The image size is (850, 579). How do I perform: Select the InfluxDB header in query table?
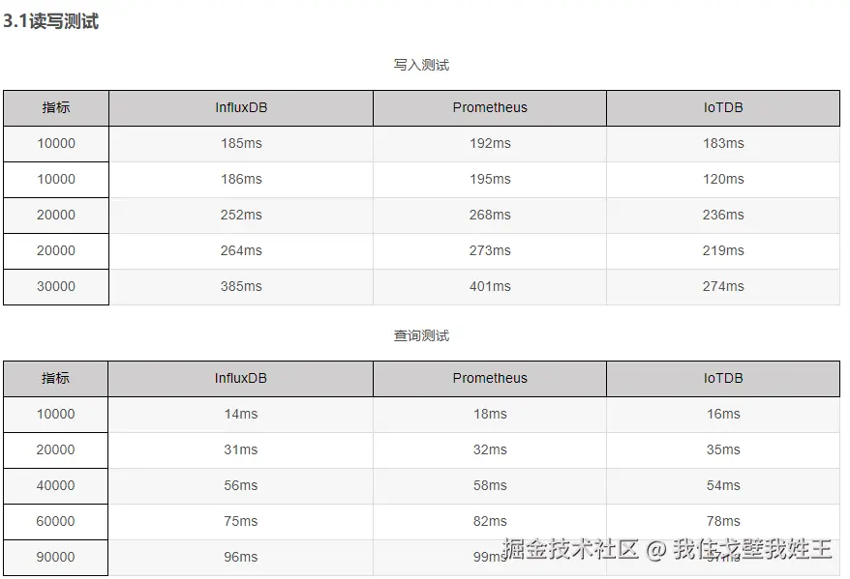(x=241, y=378)
